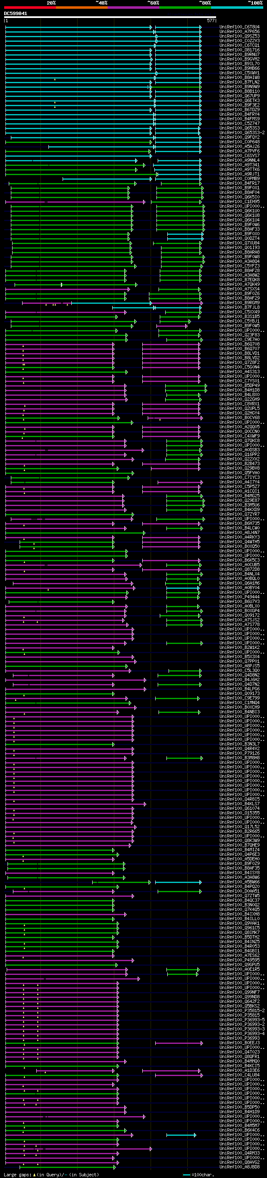Click hit label UniRef100_B6Q708
The image size is (267, 1178).
[x=239, y=344]
